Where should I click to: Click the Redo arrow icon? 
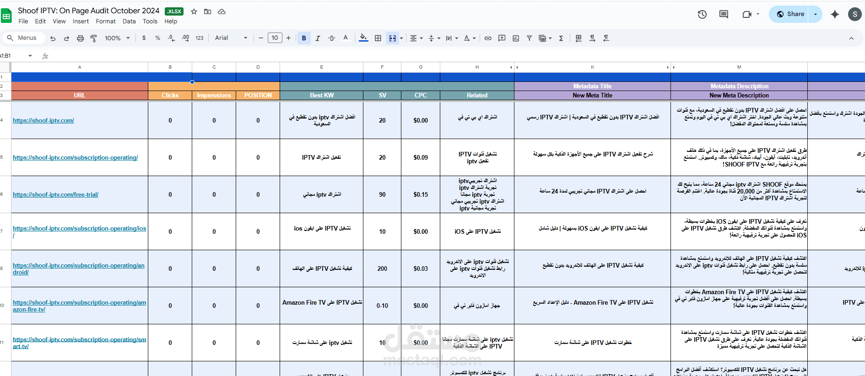click(67, 38)
